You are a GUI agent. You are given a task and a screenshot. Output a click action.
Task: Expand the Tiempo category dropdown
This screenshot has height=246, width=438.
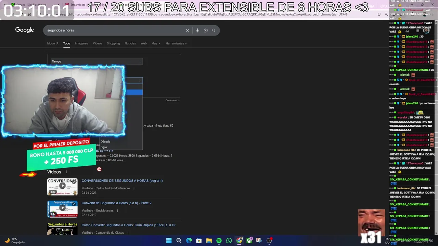96,61
